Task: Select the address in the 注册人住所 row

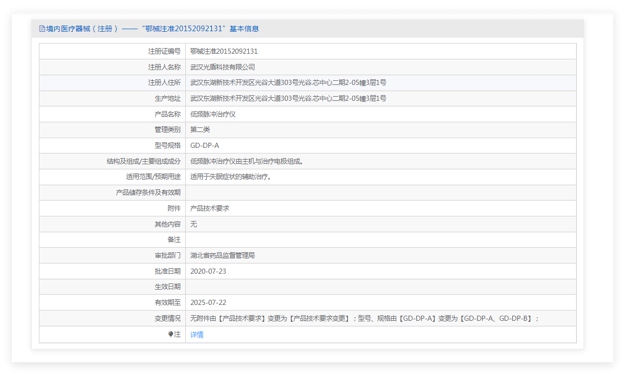Action: [x=288, y=83]
